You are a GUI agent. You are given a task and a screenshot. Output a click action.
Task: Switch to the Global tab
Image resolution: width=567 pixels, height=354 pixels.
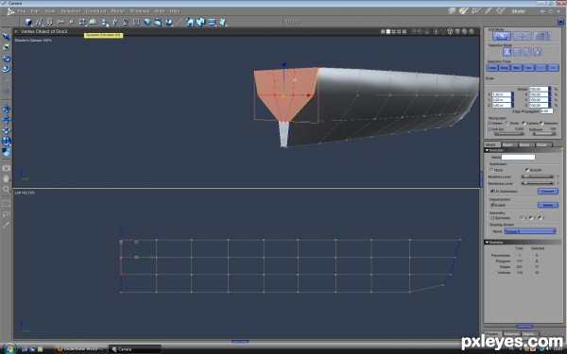pyautogui.click(x=542, y=144)
